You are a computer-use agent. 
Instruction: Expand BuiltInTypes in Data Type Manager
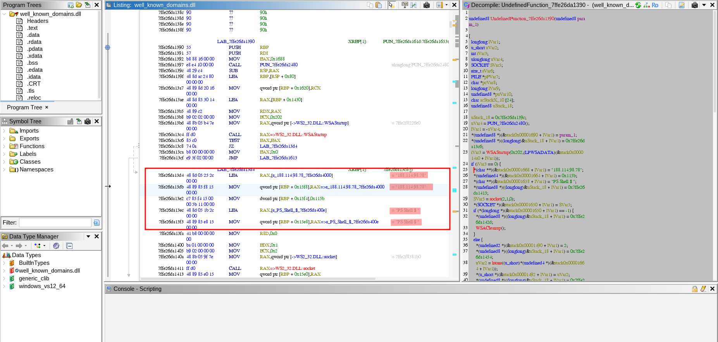click(4, 263)
